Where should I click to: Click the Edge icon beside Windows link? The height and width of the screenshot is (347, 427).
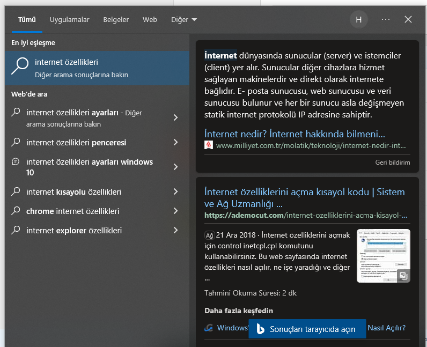209,328
